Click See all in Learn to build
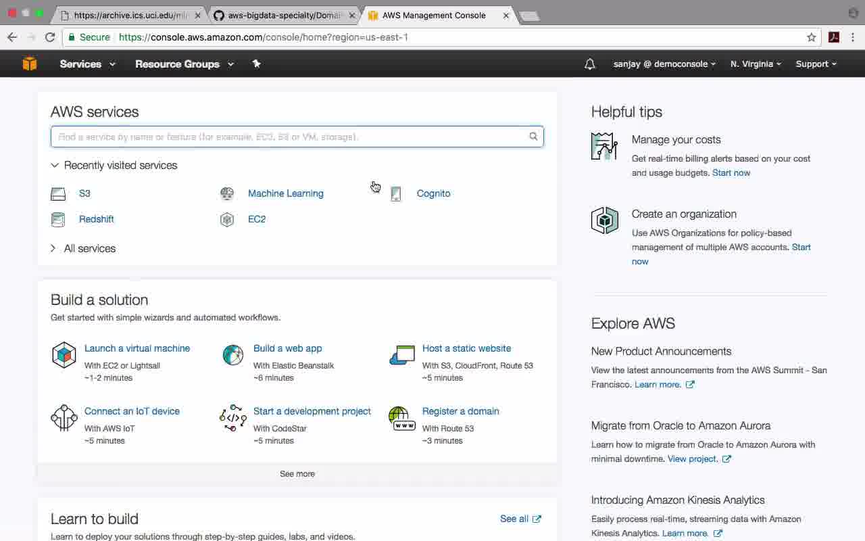The image size is (865, 541). [514, 519]
